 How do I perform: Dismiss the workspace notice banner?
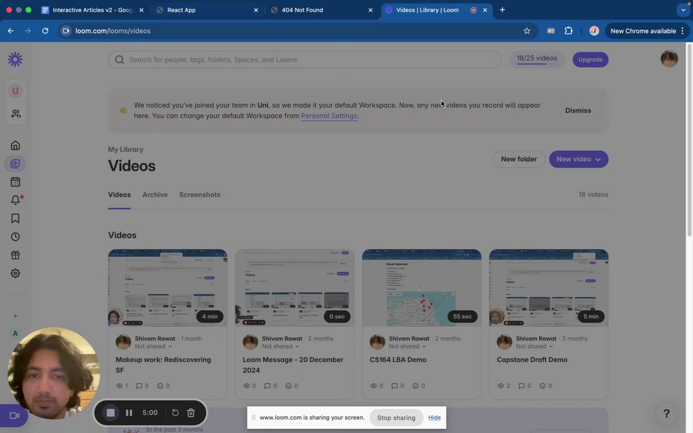point(578,110)
